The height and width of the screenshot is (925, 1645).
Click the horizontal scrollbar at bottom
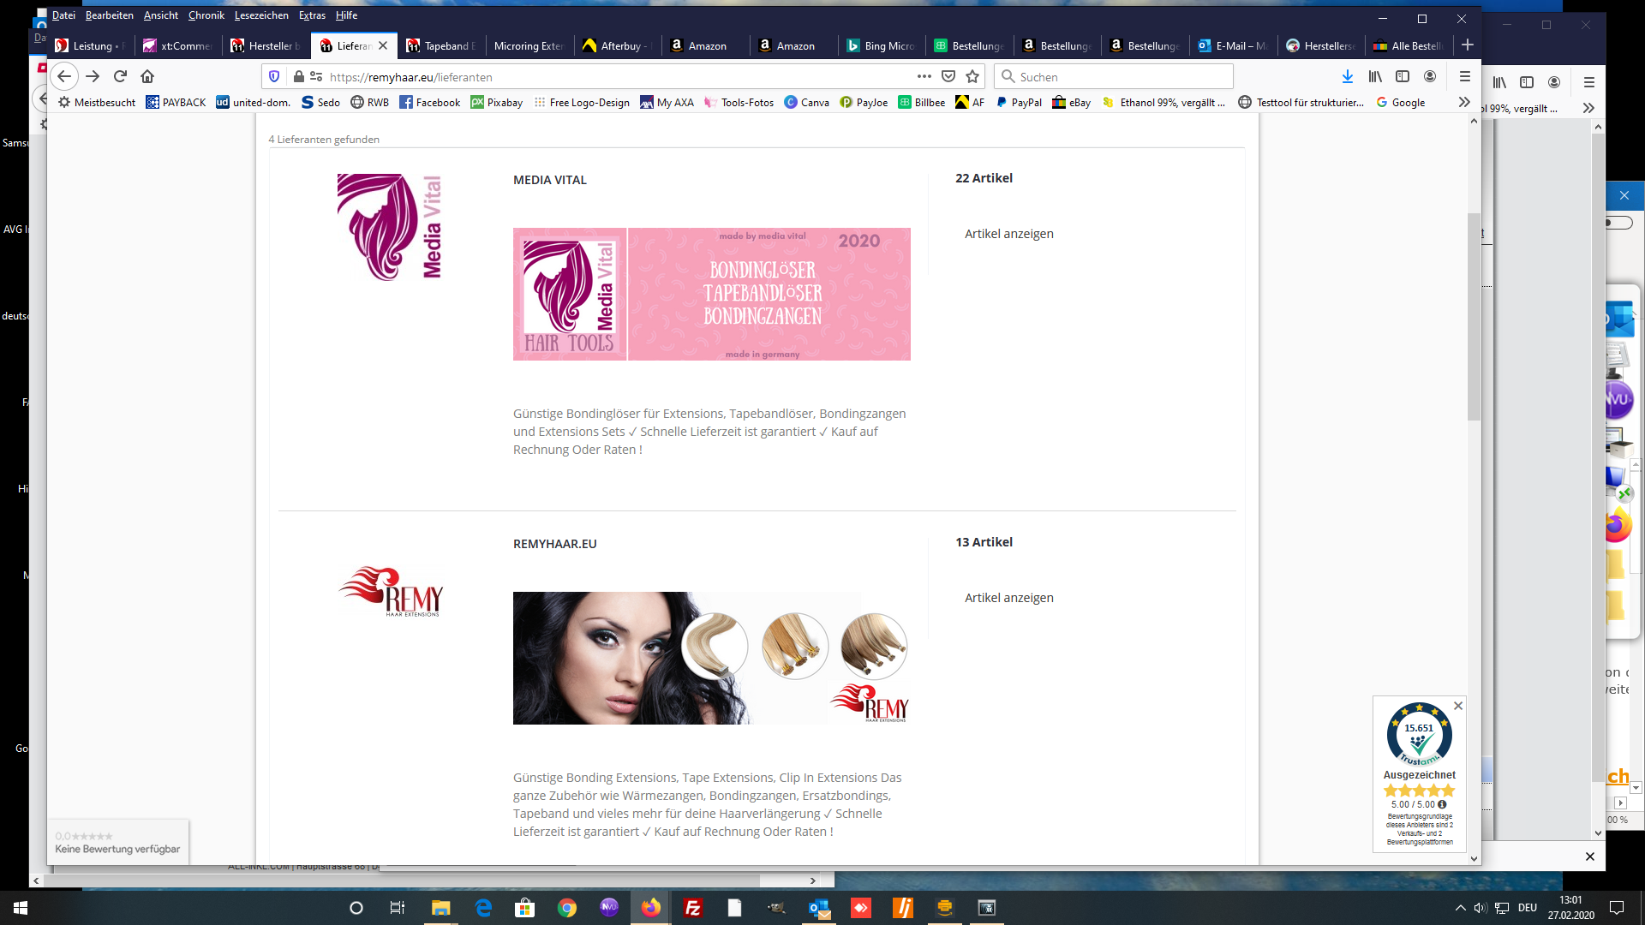tap(403, 880)
